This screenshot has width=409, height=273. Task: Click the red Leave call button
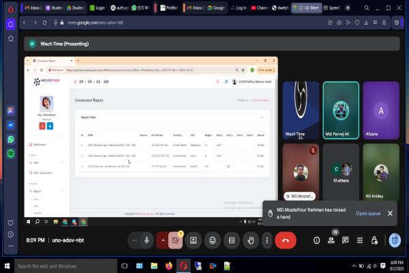click(x=285, y=240)
